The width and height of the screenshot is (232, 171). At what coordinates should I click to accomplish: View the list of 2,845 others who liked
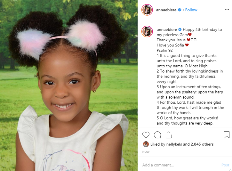click(202, 144)
